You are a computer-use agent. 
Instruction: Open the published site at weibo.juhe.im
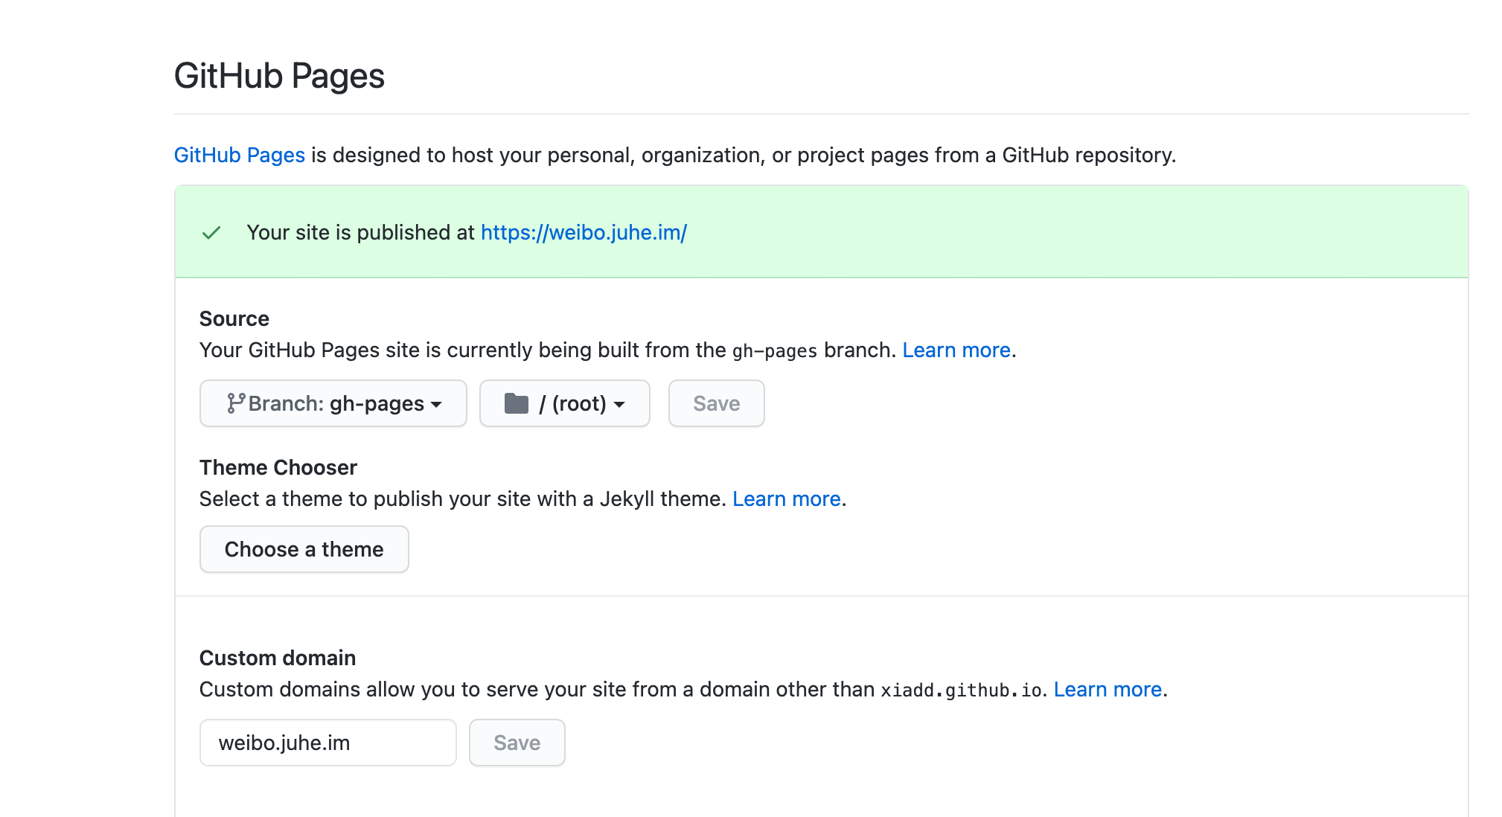pos(583,232)
